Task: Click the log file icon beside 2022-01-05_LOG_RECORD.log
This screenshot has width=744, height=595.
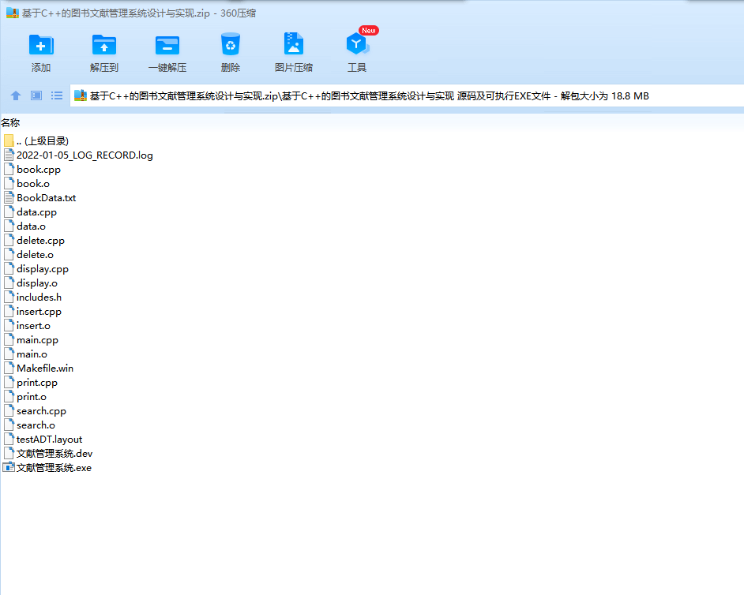Action: pyautogui.click(x=9, y=155)
